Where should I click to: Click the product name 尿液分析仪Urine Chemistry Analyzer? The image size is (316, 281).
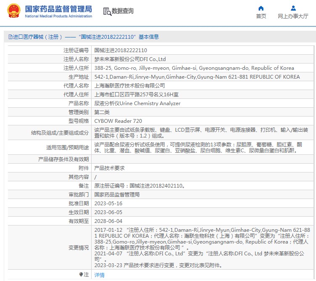coord(137,103)
